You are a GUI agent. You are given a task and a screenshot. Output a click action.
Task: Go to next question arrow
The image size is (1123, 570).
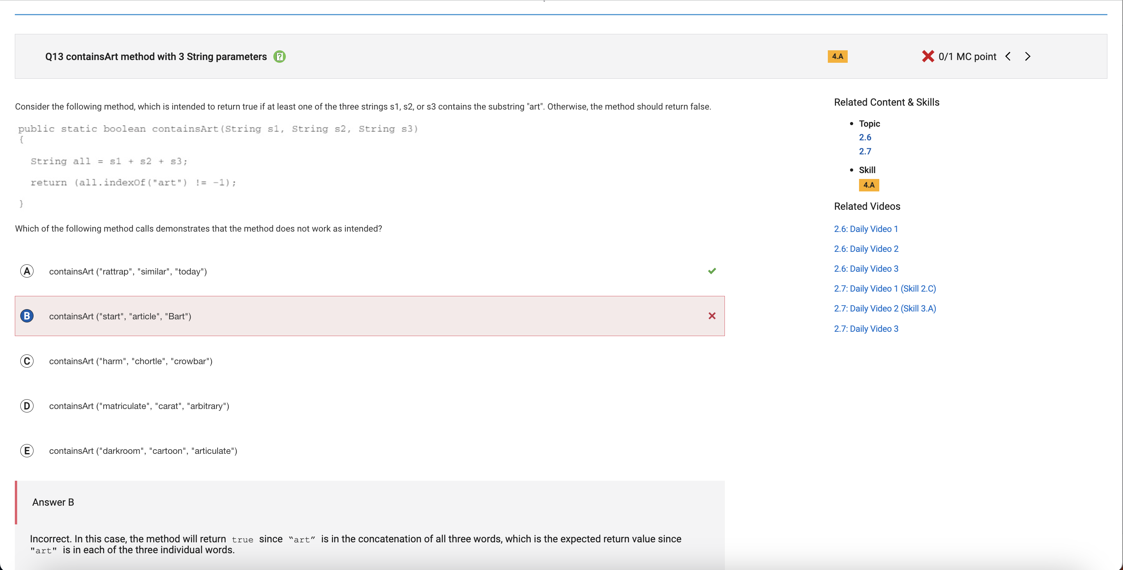coord(1027,56)
